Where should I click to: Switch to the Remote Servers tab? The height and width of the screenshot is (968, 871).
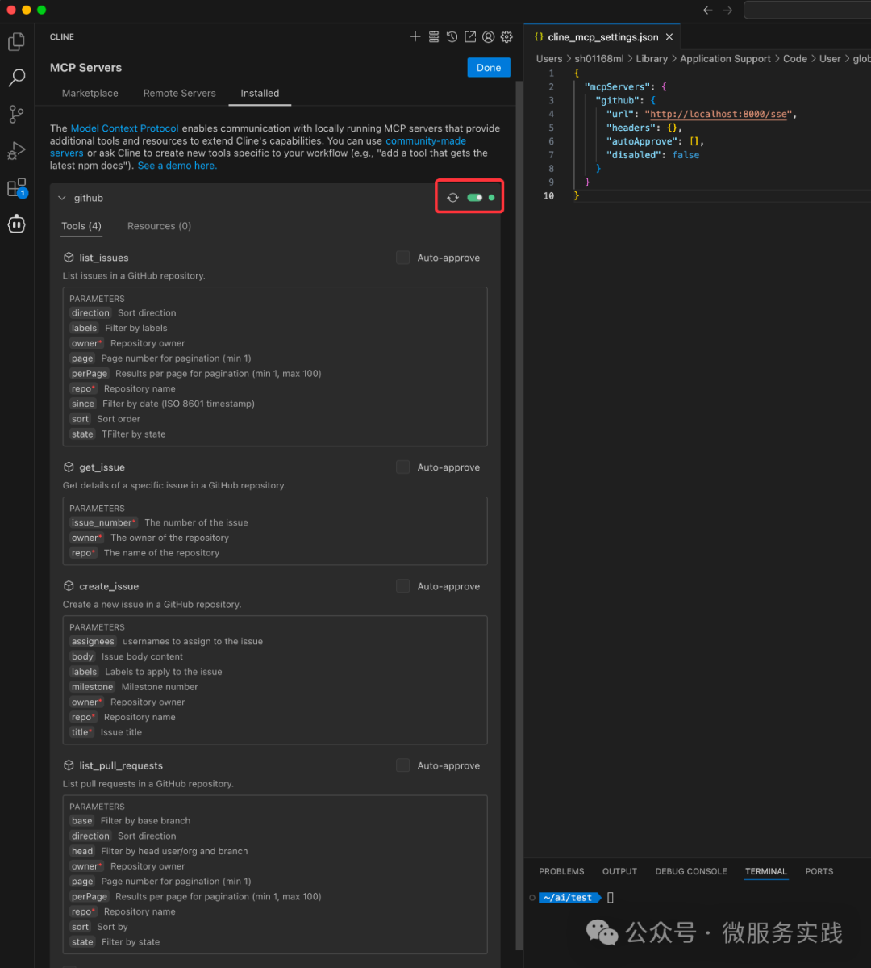click(180, 93)
